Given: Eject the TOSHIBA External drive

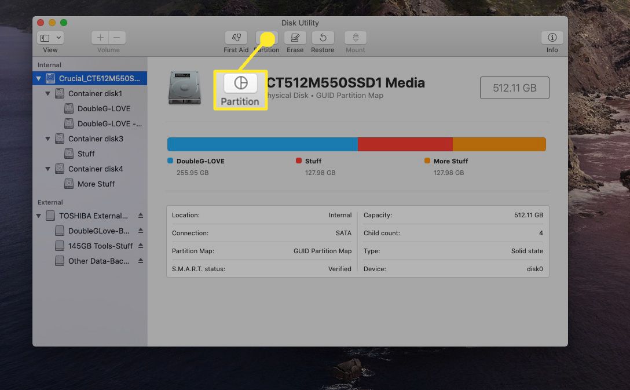Looking at the screenshot, I should click(140, 216).
